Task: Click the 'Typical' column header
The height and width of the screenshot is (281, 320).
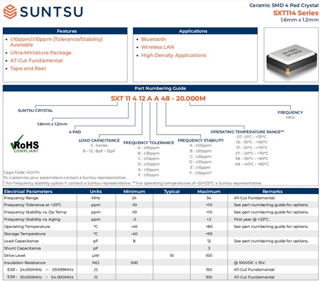Action: coord(171,191)
